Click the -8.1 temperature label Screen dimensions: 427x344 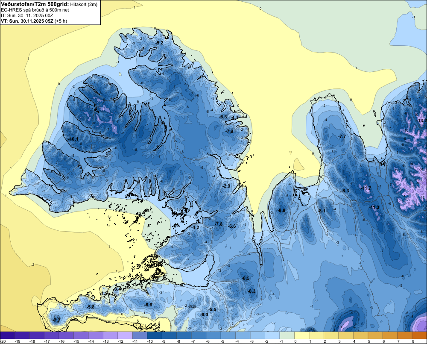pos(322,211)
